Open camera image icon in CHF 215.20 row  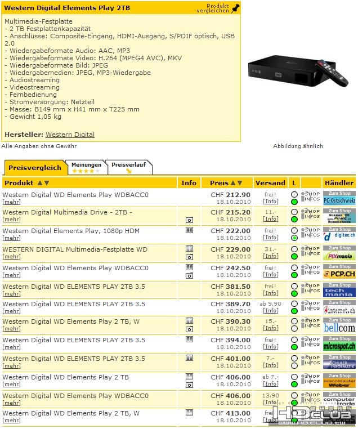(x=189, y=220)
